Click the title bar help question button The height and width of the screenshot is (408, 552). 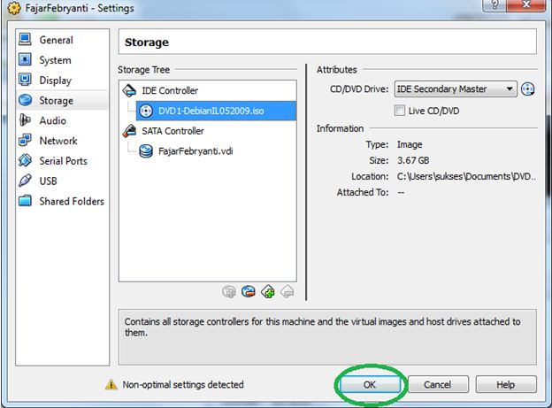pyautogui.click(x=494, y=5)
